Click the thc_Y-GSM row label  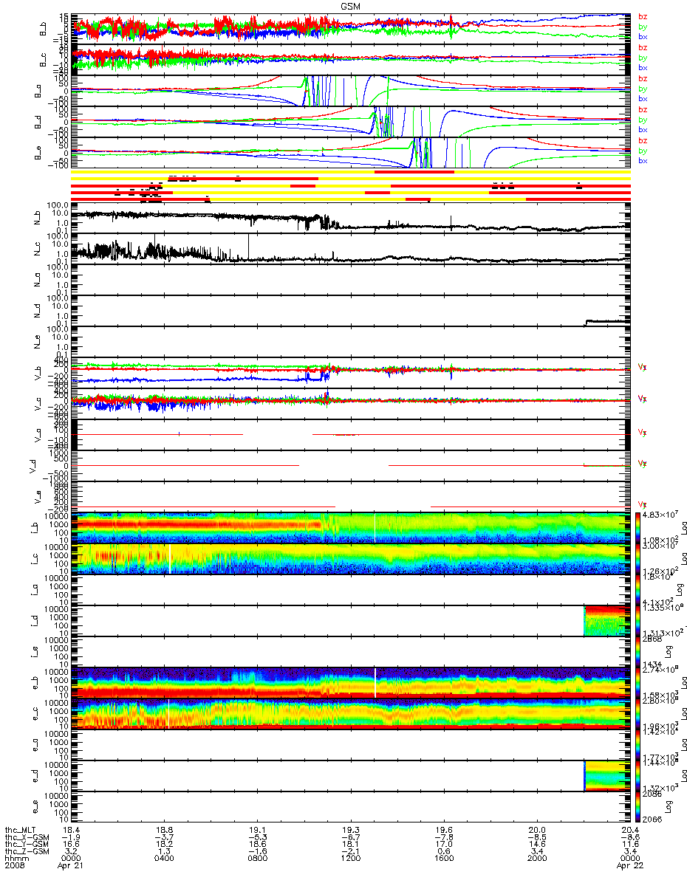click(27, 843)
